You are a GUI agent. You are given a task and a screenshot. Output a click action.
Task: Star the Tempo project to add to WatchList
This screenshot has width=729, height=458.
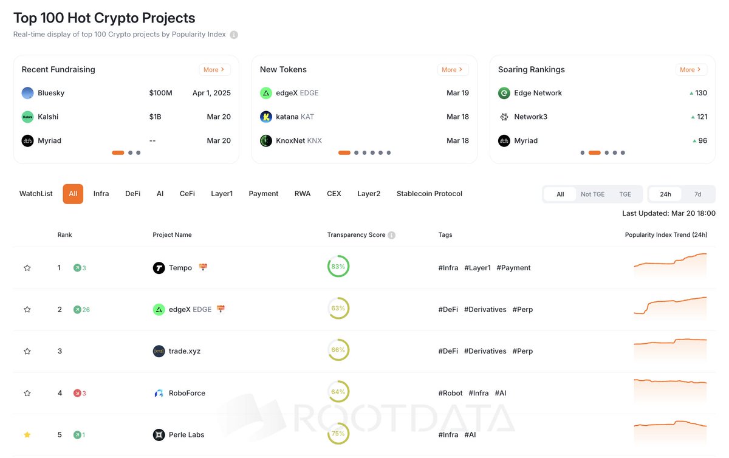pyautogui.click(x=27, y=267)
